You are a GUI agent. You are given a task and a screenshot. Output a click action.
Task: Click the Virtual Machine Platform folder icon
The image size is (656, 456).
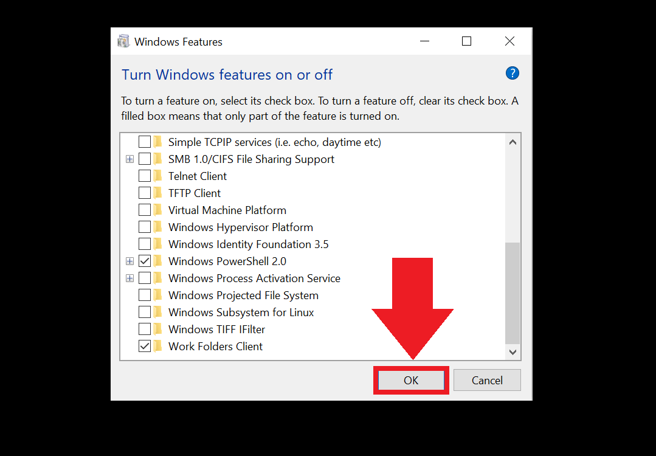(157, 210)
